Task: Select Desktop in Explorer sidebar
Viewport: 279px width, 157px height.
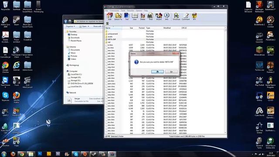Action: [72, 34]
